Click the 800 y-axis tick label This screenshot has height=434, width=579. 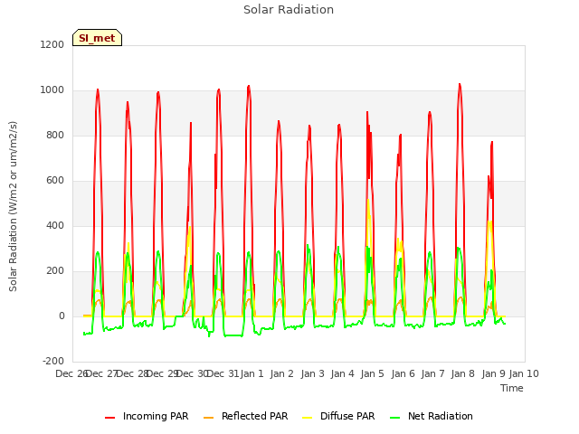[x=55, y=135]
